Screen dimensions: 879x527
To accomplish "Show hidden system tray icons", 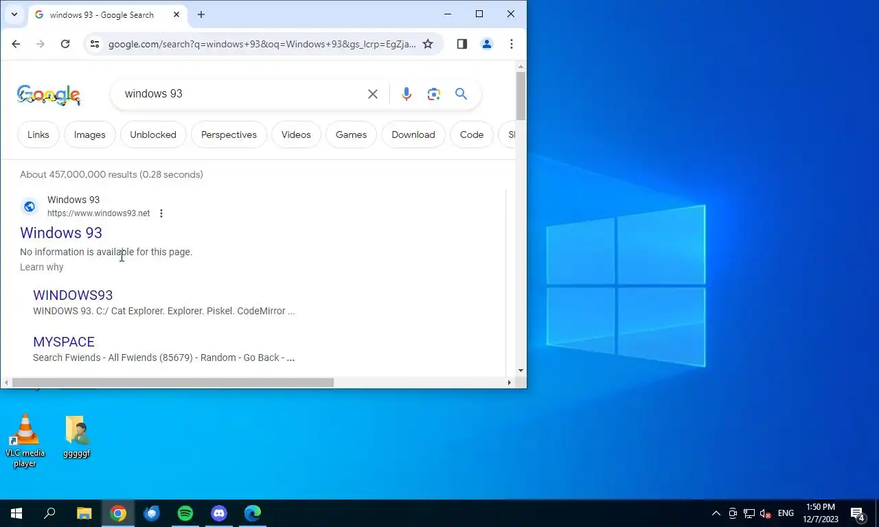I will (x=716, y=513).
